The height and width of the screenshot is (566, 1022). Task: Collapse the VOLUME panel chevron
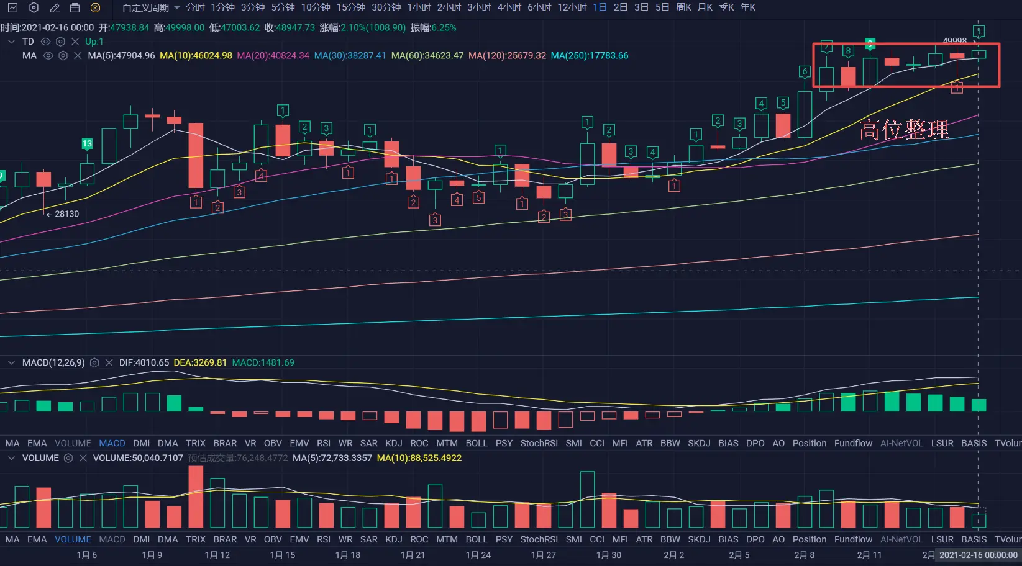11,458
